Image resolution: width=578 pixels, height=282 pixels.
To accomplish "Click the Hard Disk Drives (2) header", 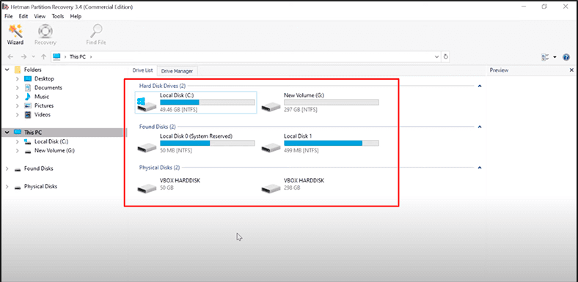I will [162, 86].
